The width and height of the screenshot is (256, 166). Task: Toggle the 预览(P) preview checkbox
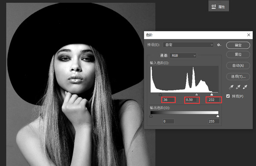[228, 96]
